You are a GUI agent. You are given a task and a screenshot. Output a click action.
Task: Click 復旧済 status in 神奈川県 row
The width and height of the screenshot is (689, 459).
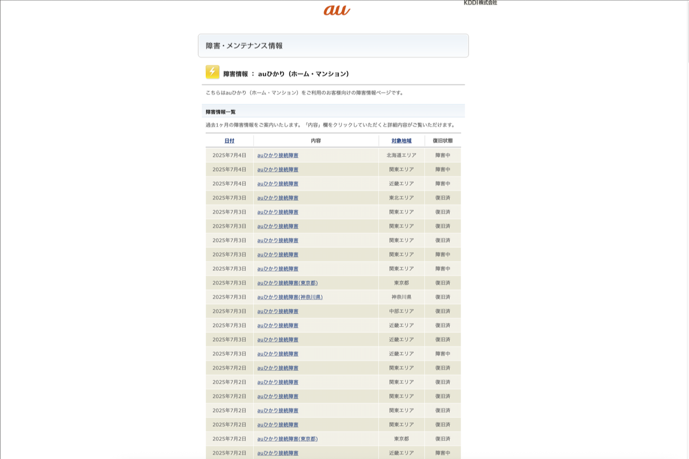pyautogui.click(x=443, y=297)
